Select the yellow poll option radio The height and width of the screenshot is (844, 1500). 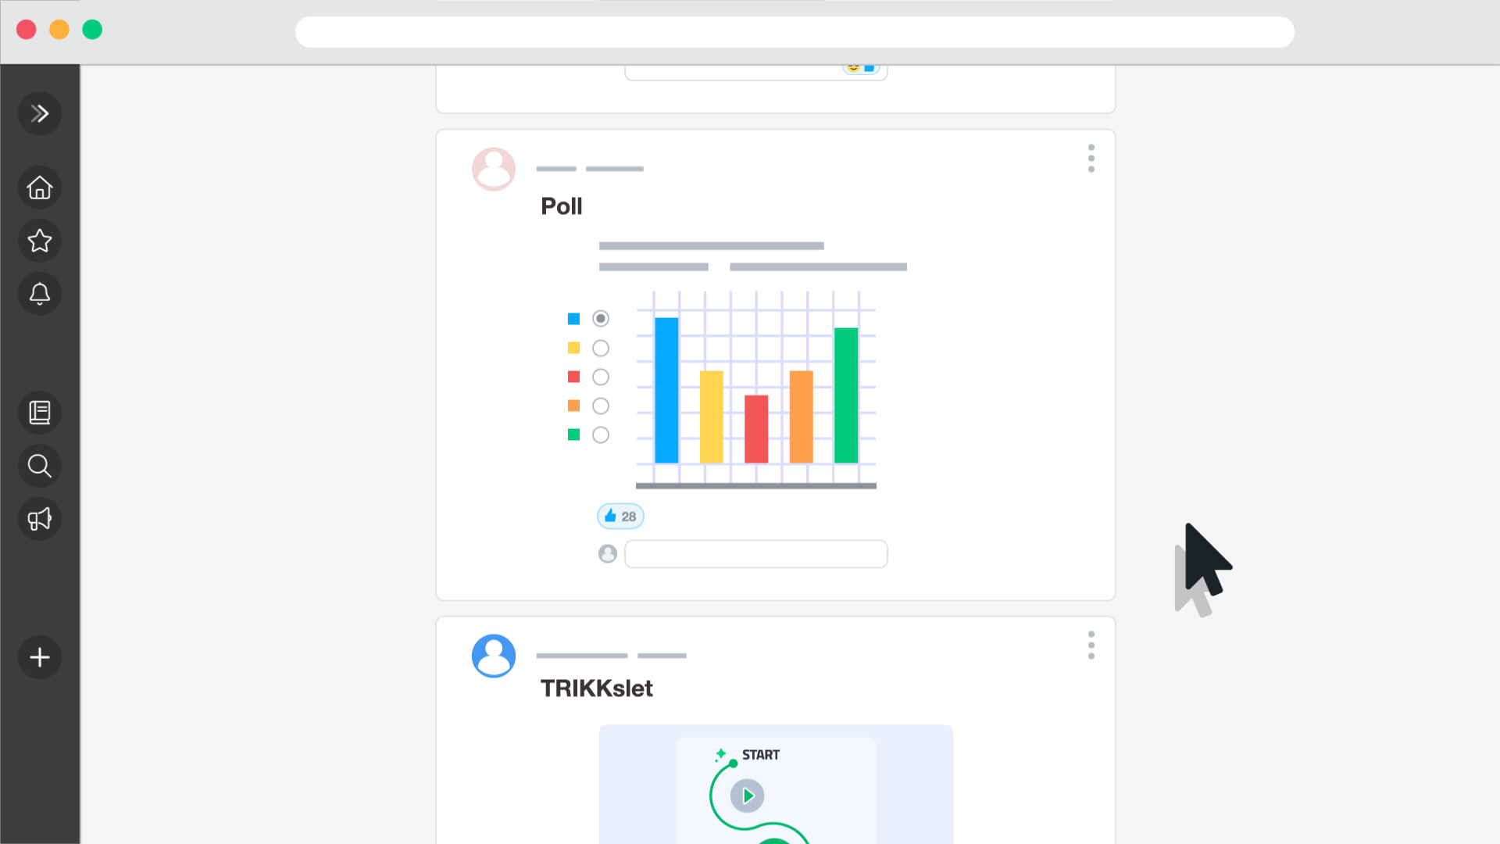(x=601, y=349)
